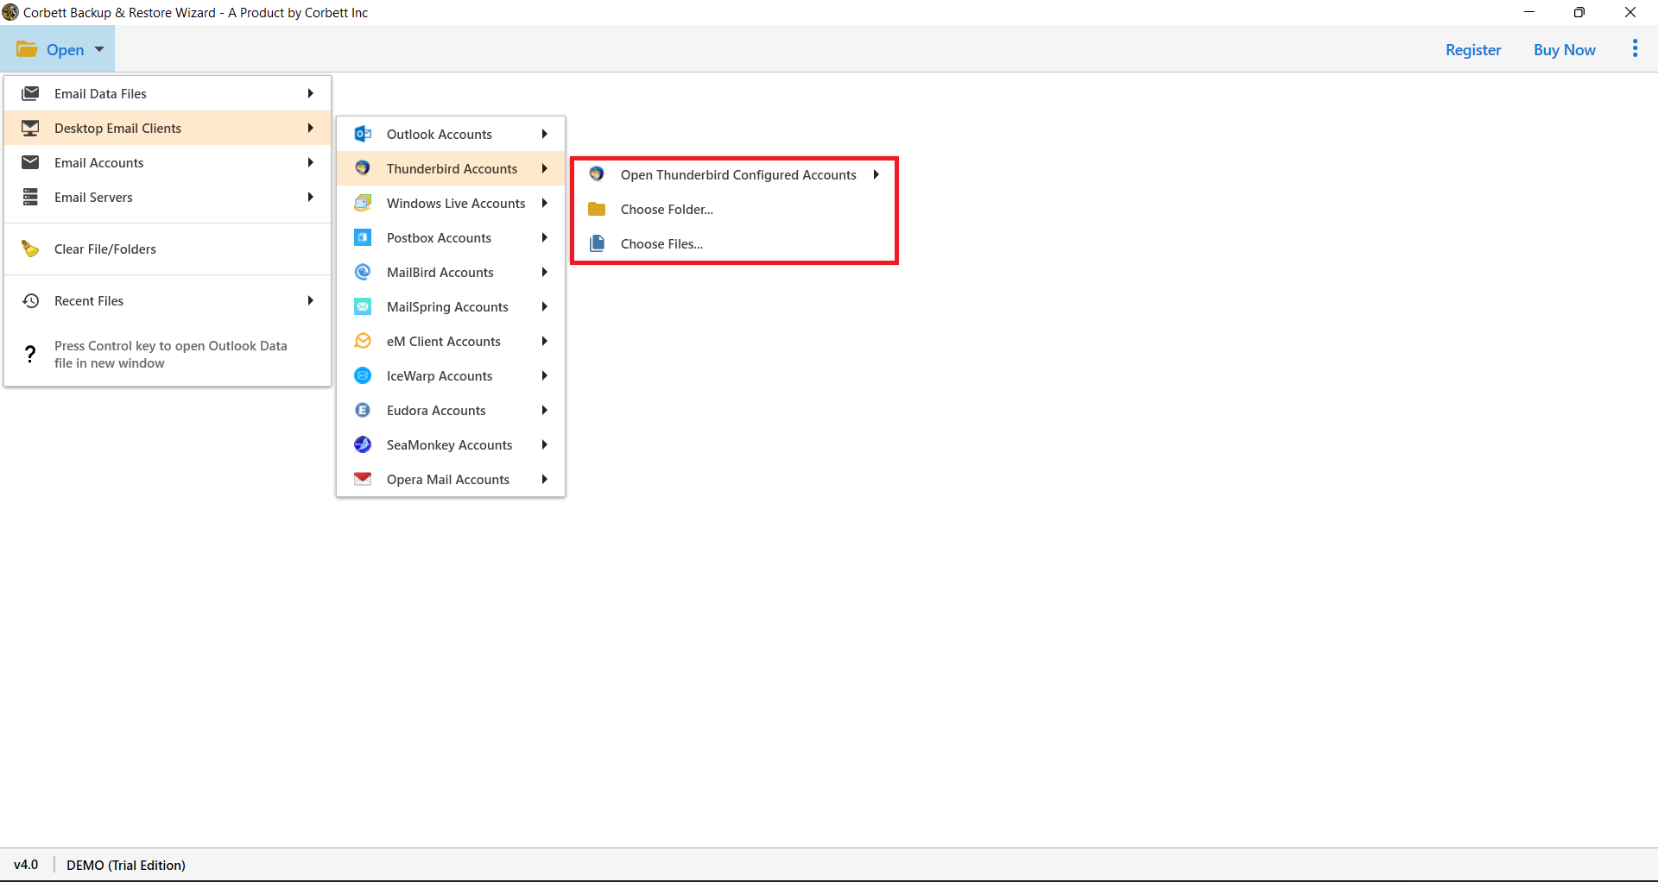
Task: Click the Outlook Accounts icon
Action: click(363, 134)
